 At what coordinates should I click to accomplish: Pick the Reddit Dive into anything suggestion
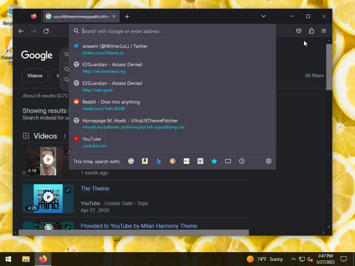[x=173, y=105]
